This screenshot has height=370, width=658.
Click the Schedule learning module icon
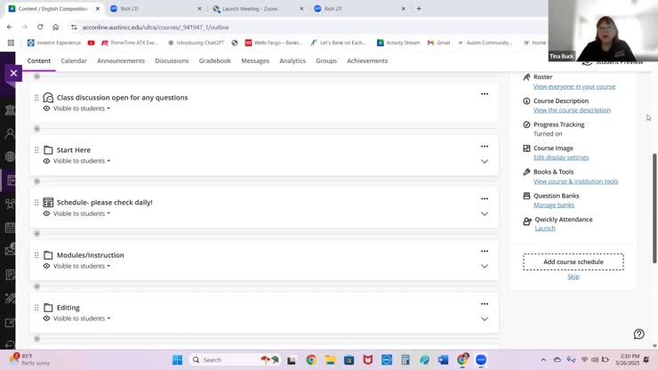(48, 203)
